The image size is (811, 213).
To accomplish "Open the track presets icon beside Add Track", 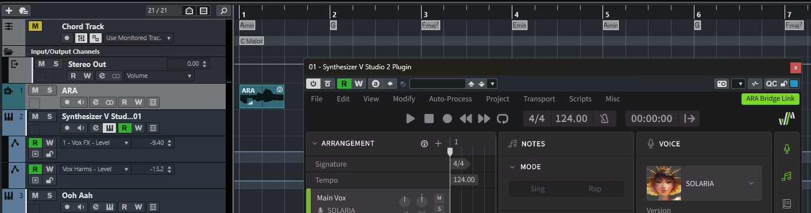I will [23, 10].
